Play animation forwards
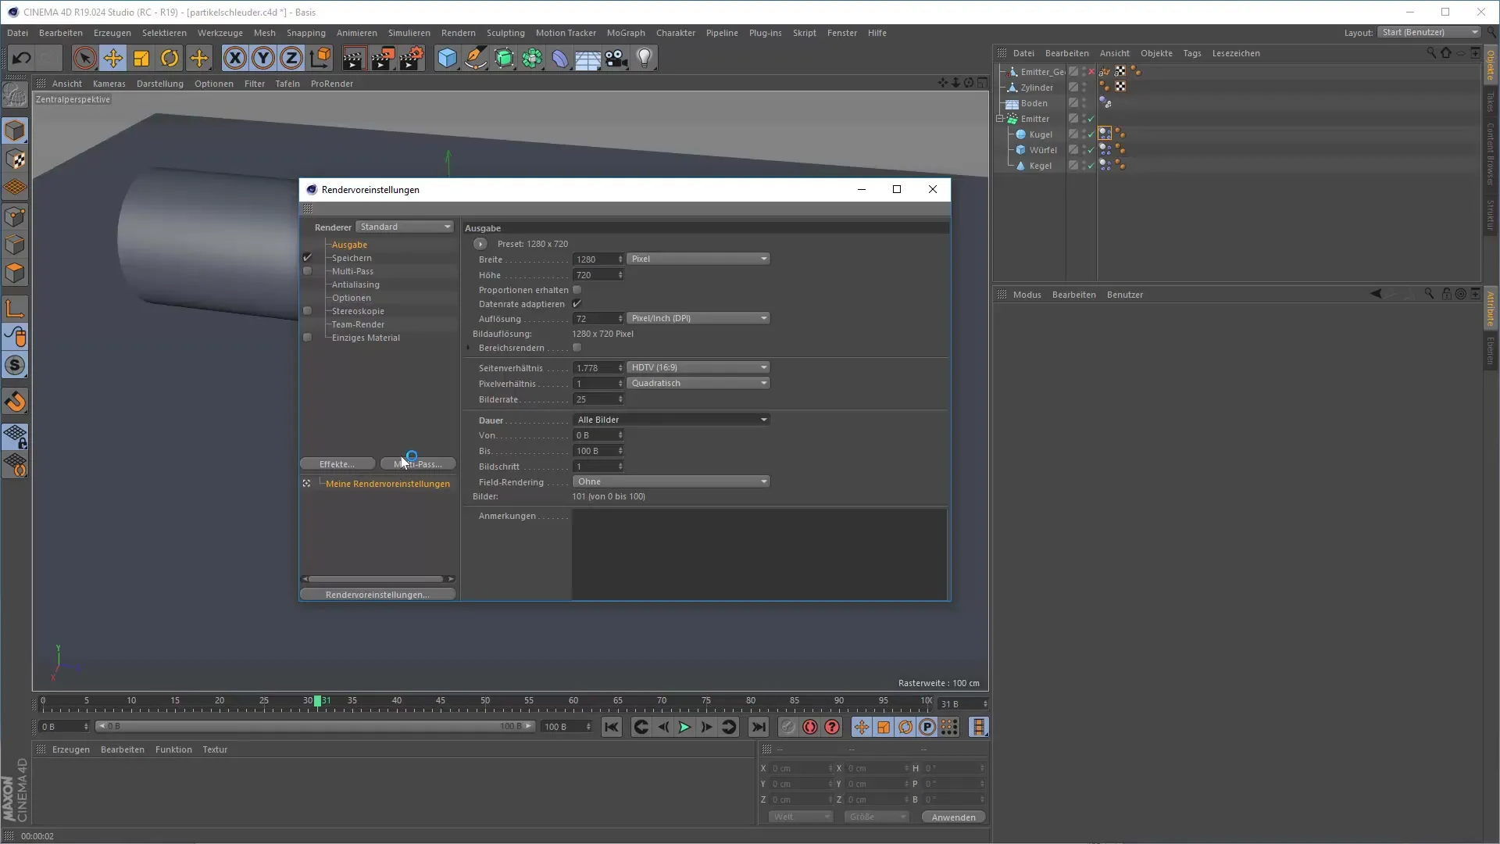 point(684,727)
